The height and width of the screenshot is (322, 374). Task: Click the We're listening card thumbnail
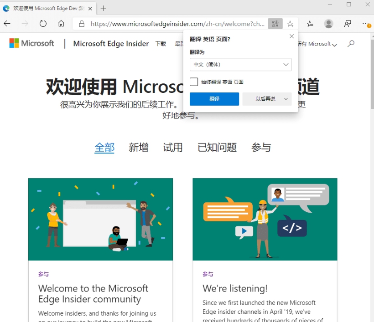[265, 219]
